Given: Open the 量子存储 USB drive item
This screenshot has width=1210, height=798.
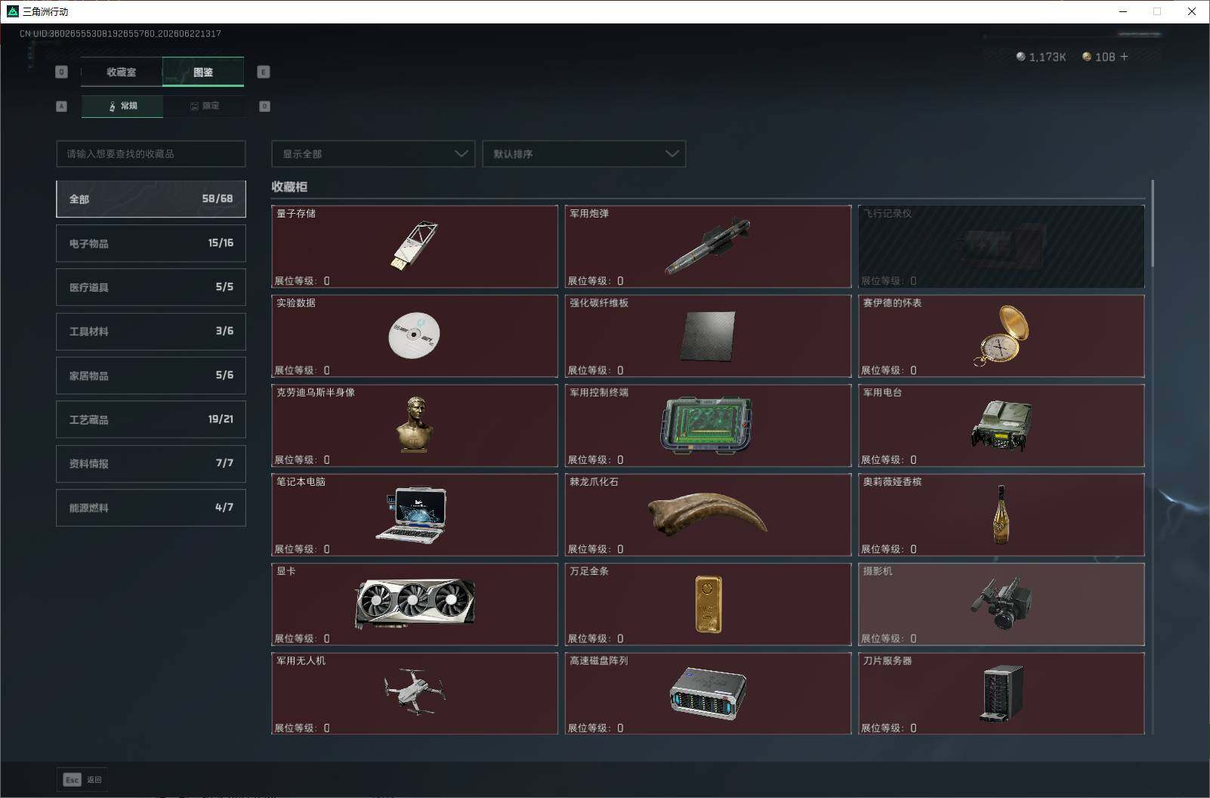Looking at the screenshot, I should point(415,246).
